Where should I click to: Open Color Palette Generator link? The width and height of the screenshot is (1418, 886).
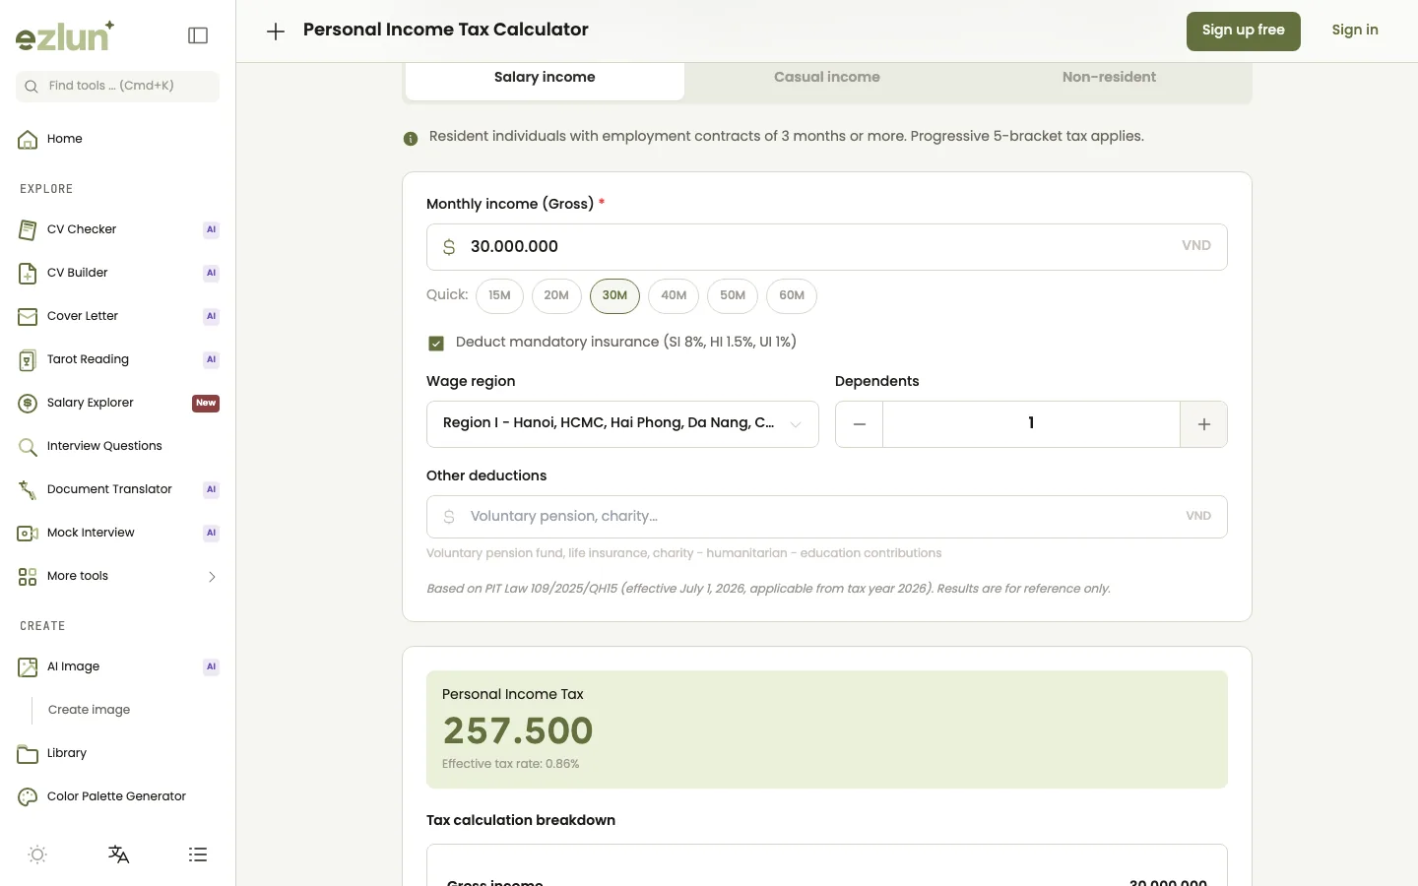pos(117,796)
